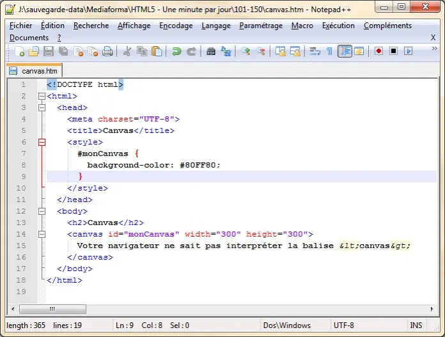Print the document with the printer icon
The height and width of the screenshot is (337, 445).
[x=107, y=51]
